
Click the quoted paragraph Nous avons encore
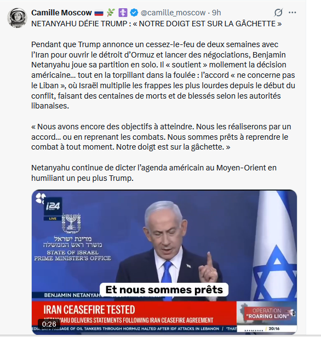pyautogui.click(x=161, y=137)
